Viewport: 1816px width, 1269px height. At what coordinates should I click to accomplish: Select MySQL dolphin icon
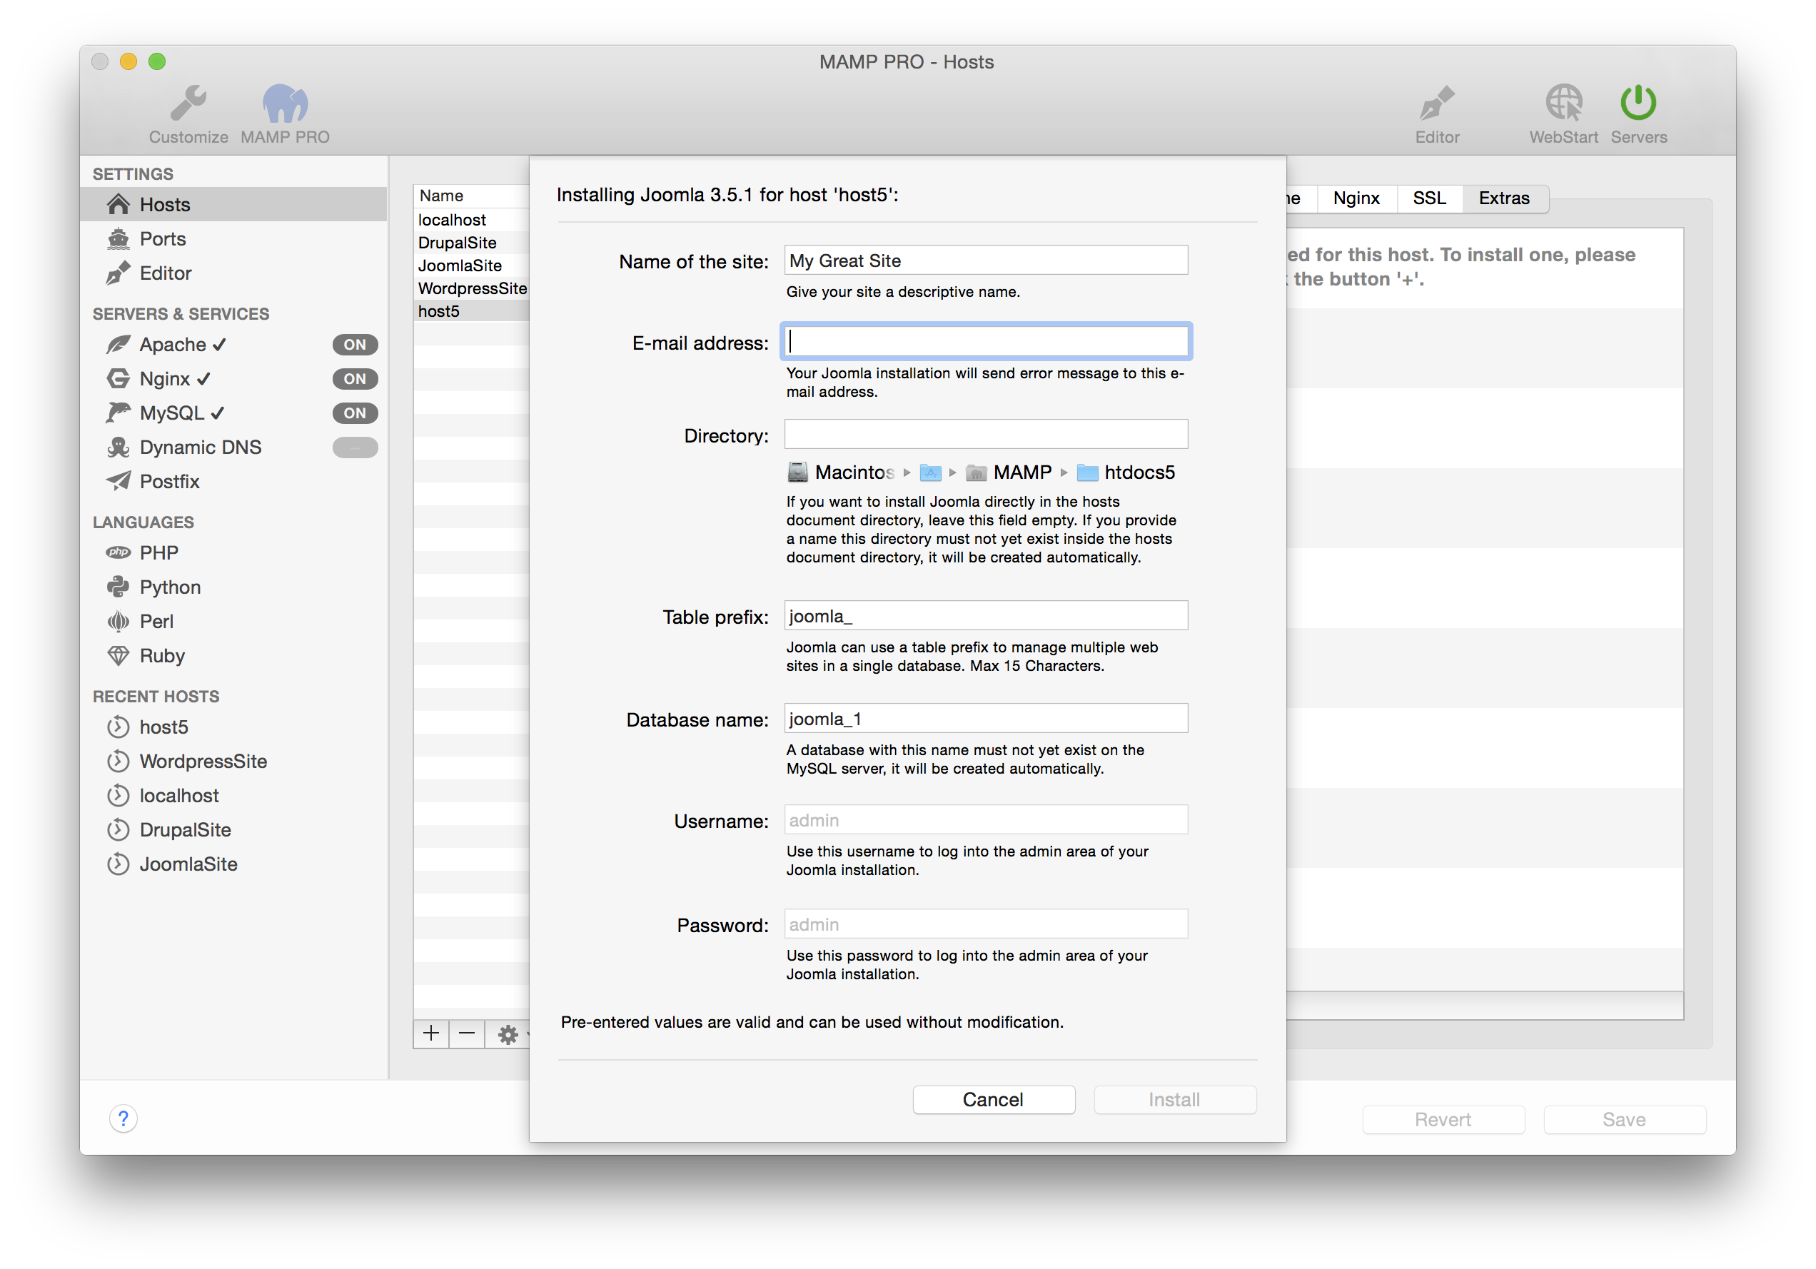point(118,413)
